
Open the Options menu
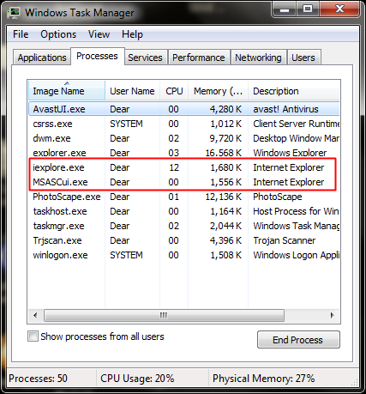pyautogui.click(x=58, y=34)
